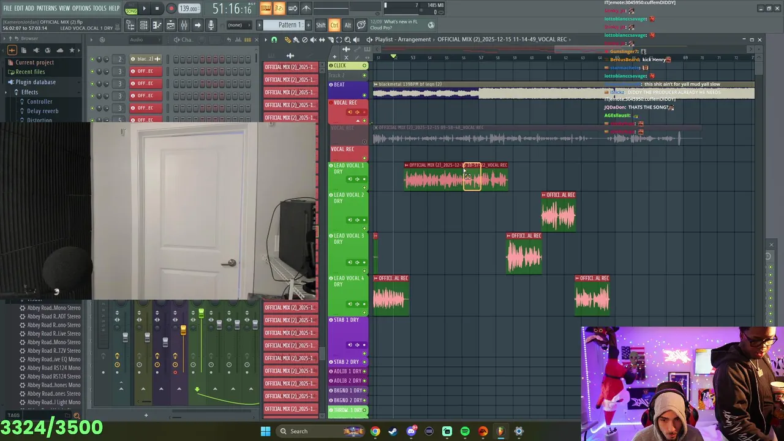Toggle SONG/PAT mode switch
Screen dimensions: 784x441
point(131,9)
